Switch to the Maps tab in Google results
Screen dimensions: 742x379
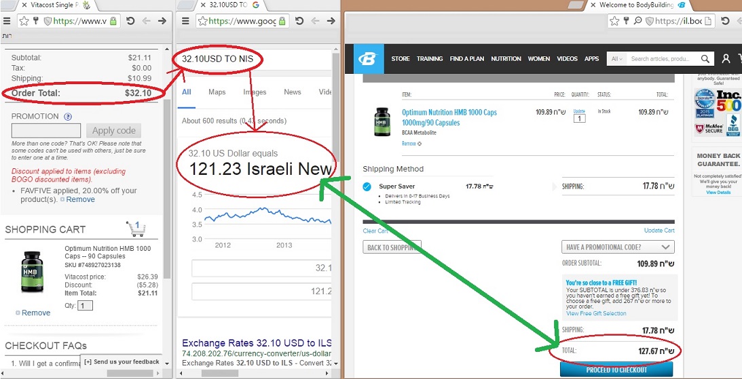(x=217, y=92)
